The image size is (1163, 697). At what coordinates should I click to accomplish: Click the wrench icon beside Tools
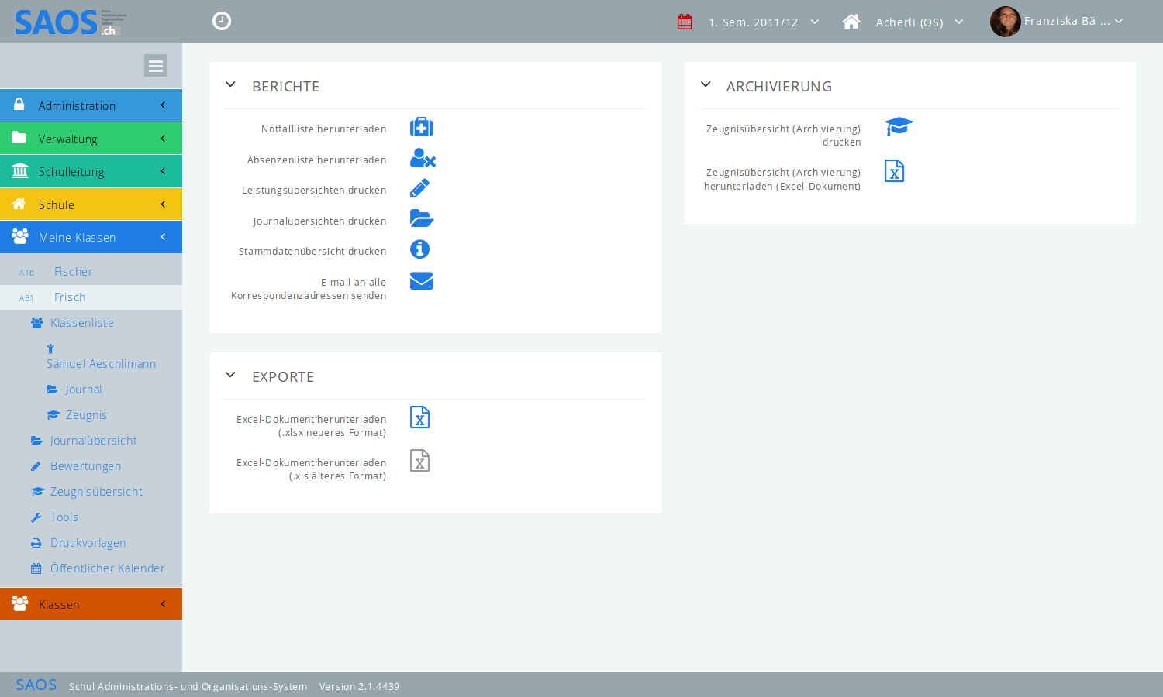click(x=36, y=517)
